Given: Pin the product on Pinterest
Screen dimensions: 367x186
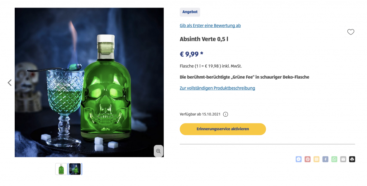Looking at the screenshot, I should (307, 159).
